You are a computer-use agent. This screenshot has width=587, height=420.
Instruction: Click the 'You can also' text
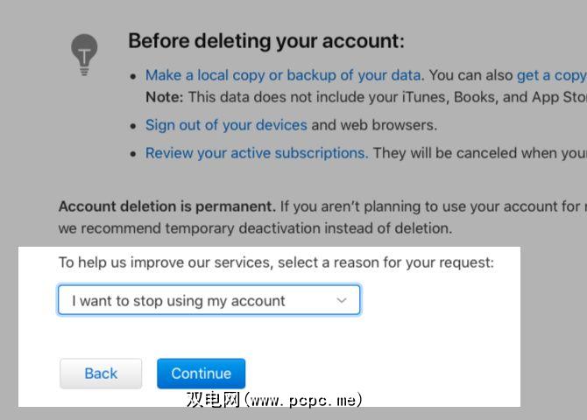tap(470, 75)
